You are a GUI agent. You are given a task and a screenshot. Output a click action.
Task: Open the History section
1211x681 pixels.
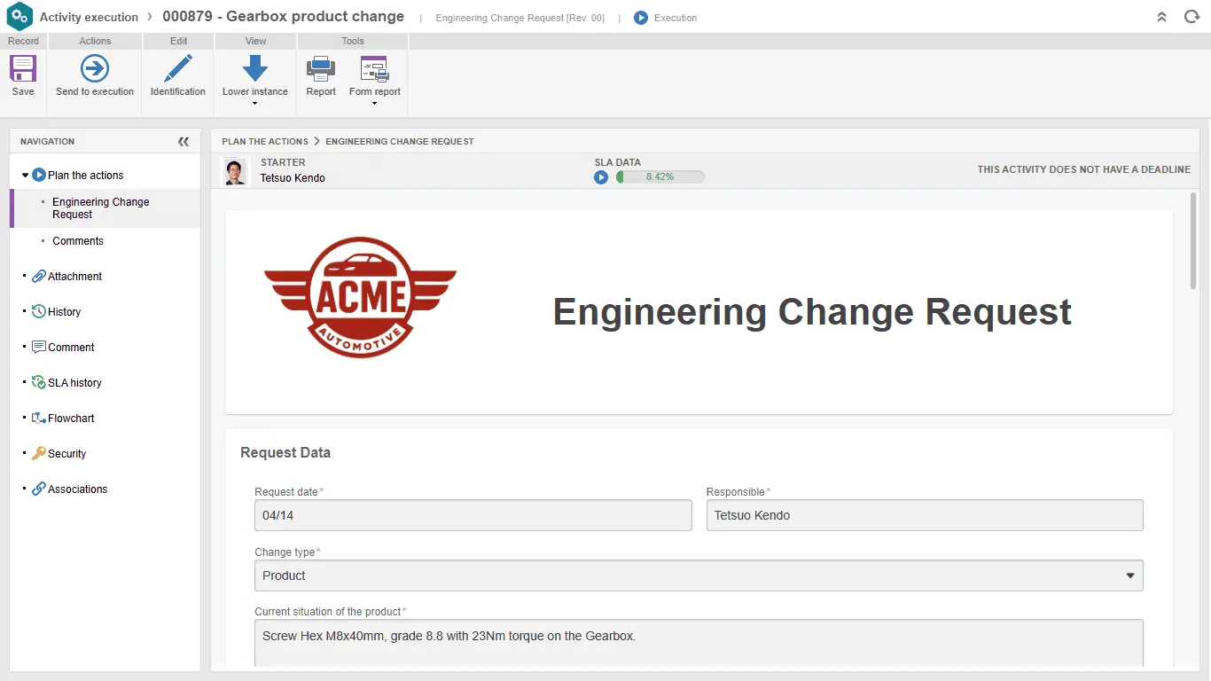tap(64, 312)
